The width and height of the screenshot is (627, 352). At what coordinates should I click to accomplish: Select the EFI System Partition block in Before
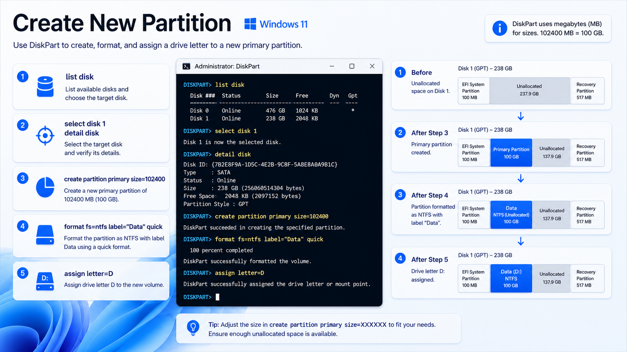click(x=473, y=91)
